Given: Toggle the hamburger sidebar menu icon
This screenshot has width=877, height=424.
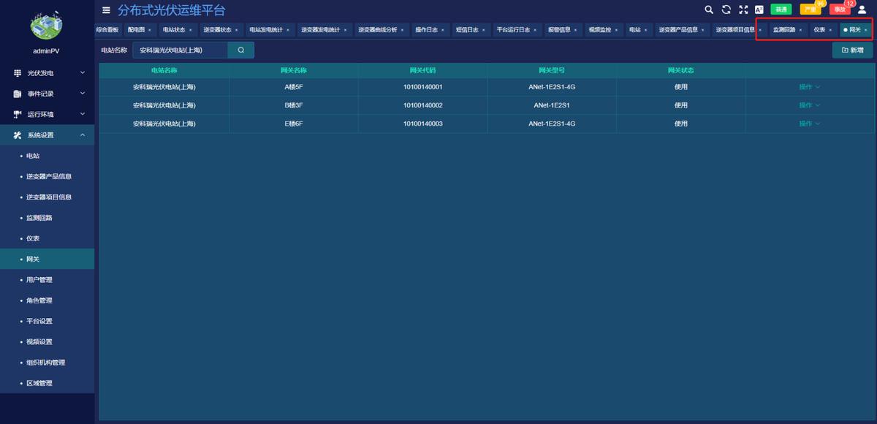Looking at the screenshot, I should 106,10.
